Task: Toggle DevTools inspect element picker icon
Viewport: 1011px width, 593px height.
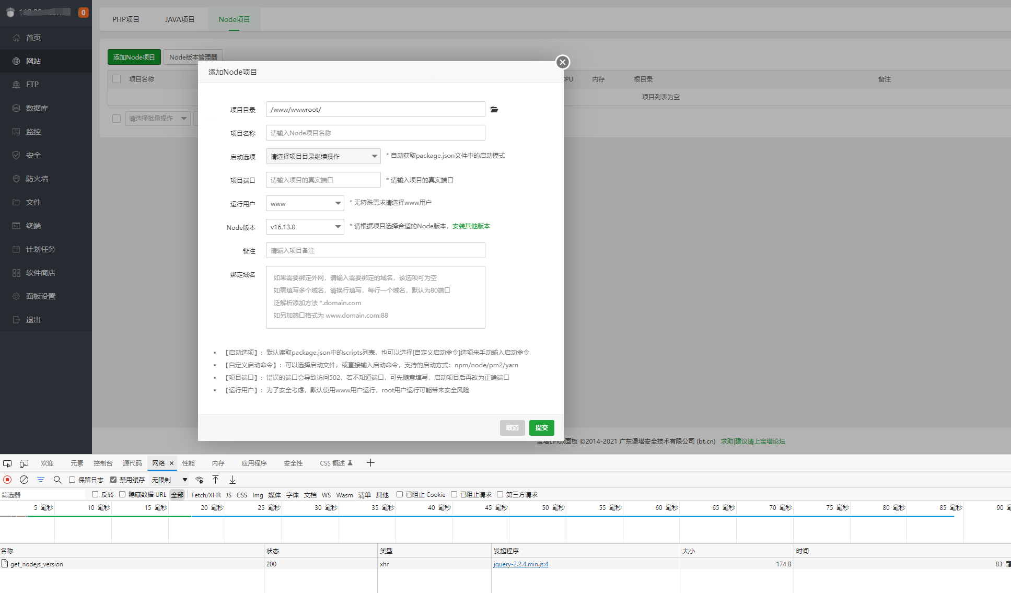Action: [x=7, y=463]
